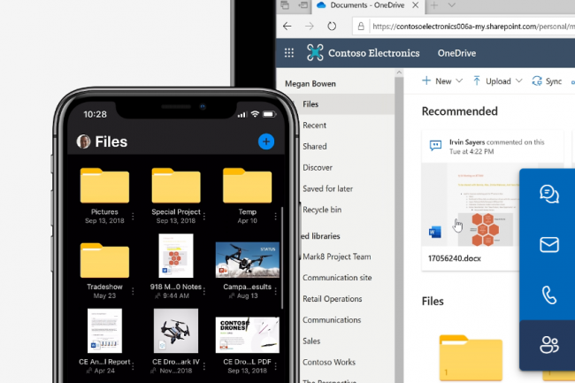Select Saved for later in the sidebar
The image size is (575, 383).
[327, 188]
